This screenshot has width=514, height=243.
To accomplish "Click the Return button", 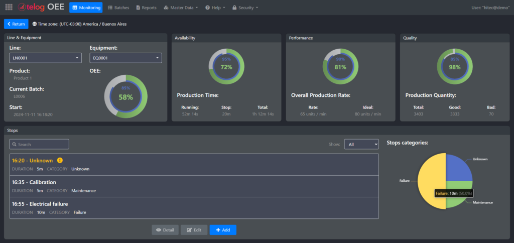I will point(16,24).
